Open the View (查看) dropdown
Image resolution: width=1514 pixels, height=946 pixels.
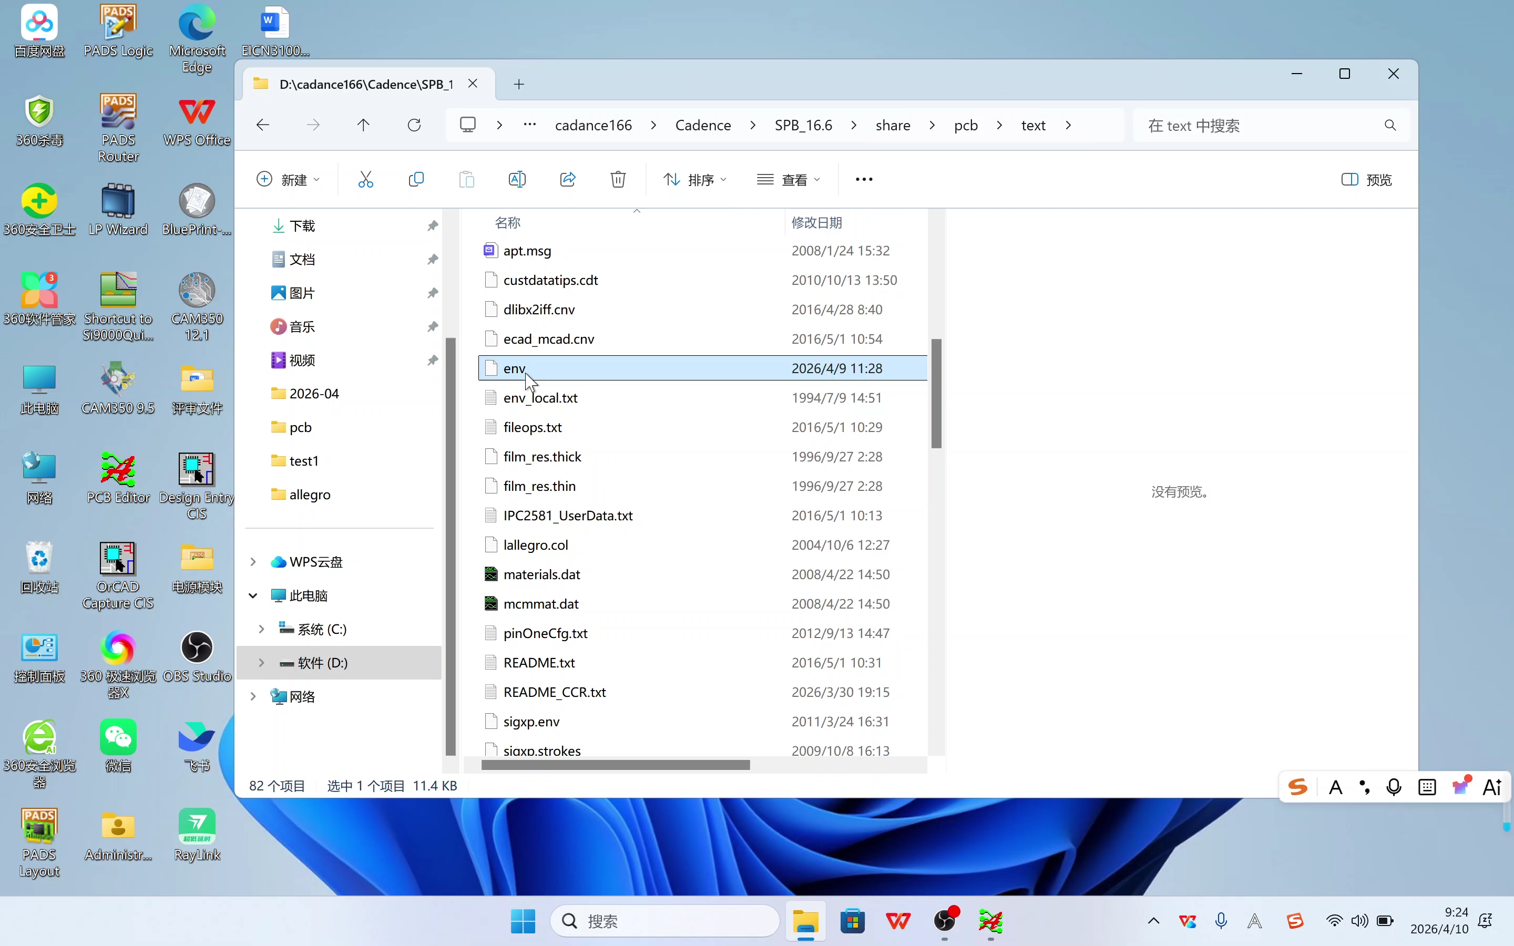click(x=789, y=180)
